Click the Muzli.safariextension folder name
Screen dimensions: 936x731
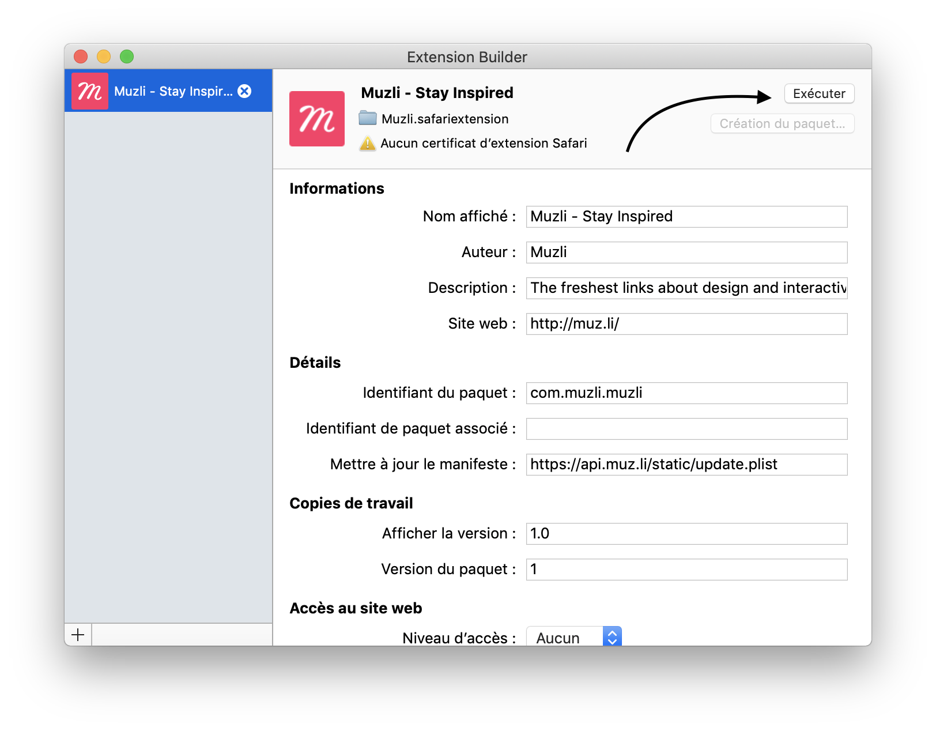445,119
